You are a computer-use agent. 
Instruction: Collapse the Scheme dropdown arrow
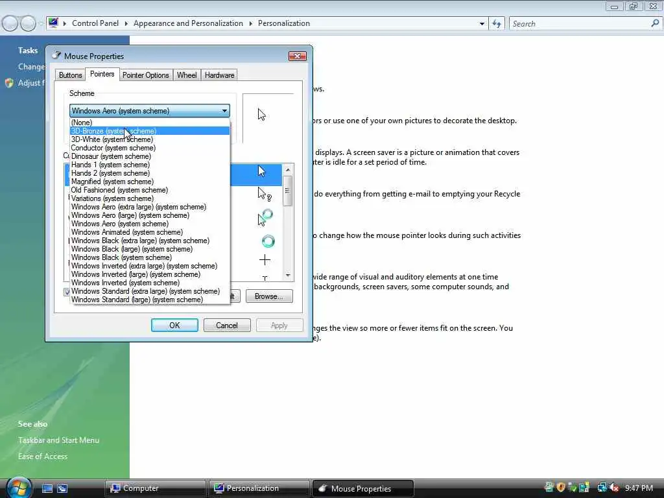click(x=224, y=111)
